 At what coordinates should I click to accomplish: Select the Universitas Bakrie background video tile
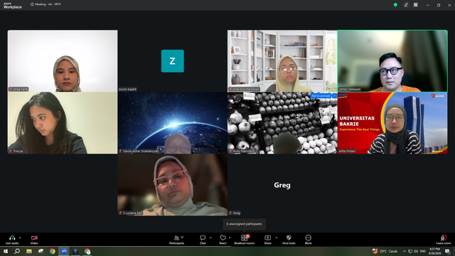[392, 123]
